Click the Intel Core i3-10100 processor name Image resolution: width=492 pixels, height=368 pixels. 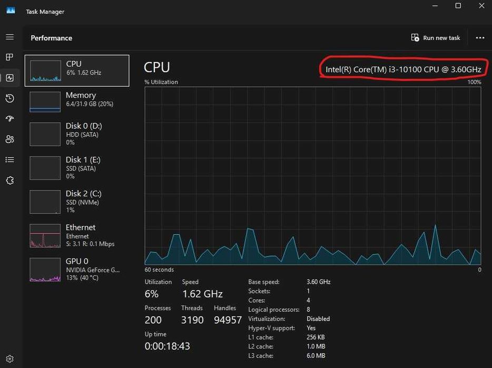403,69
